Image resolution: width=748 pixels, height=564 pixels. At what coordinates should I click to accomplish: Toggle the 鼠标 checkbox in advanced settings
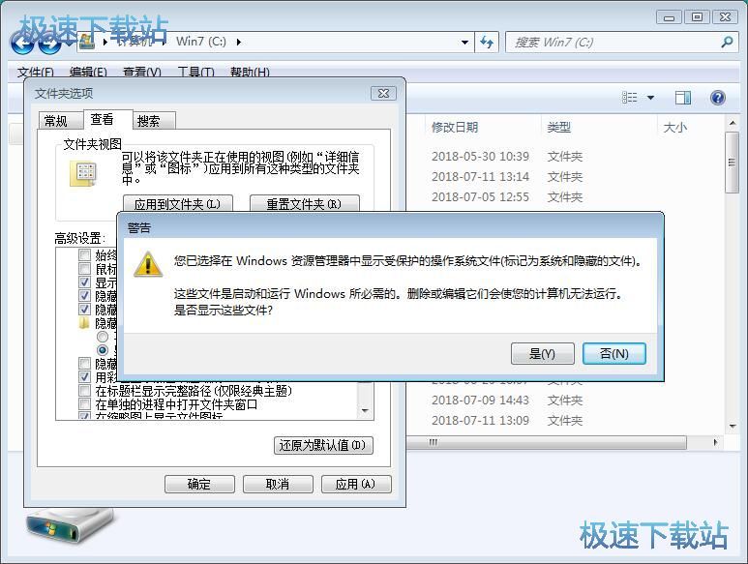point(85,268)
